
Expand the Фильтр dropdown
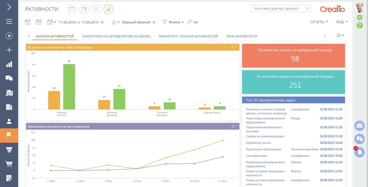click(173, 22)
